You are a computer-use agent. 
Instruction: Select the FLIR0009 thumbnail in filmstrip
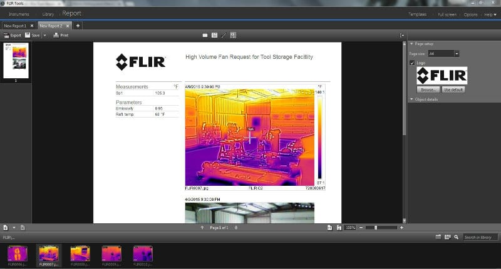(111, 253)
